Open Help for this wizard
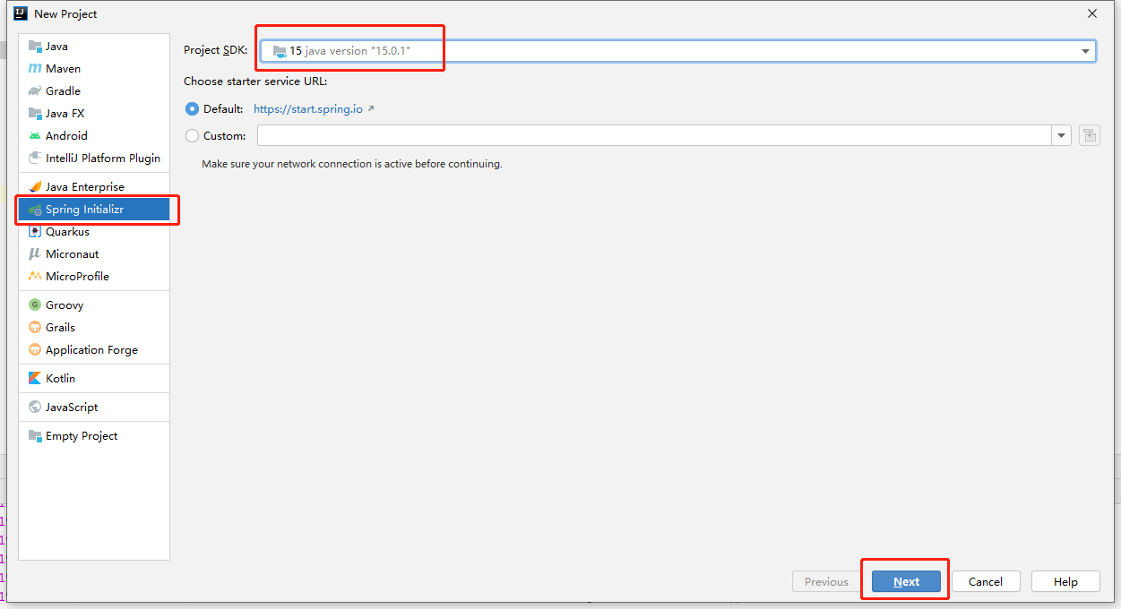The height and width of the screenshot is (609, 1121). click(x=1065, y=581)
